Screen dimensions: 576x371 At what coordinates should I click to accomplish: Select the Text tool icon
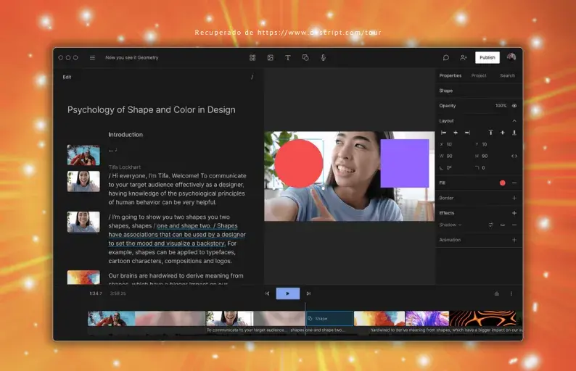[x=287, y=57]
